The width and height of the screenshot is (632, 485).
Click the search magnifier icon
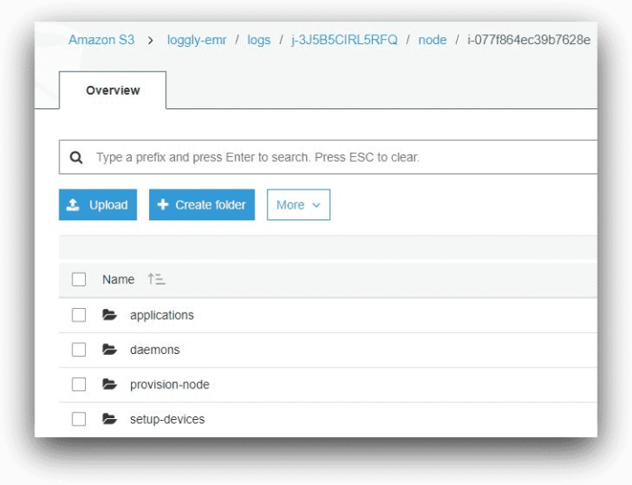click(77, 157)
